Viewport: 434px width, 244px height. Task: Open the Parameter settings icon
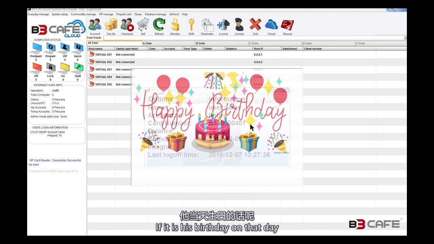click(x=207, y=26)
